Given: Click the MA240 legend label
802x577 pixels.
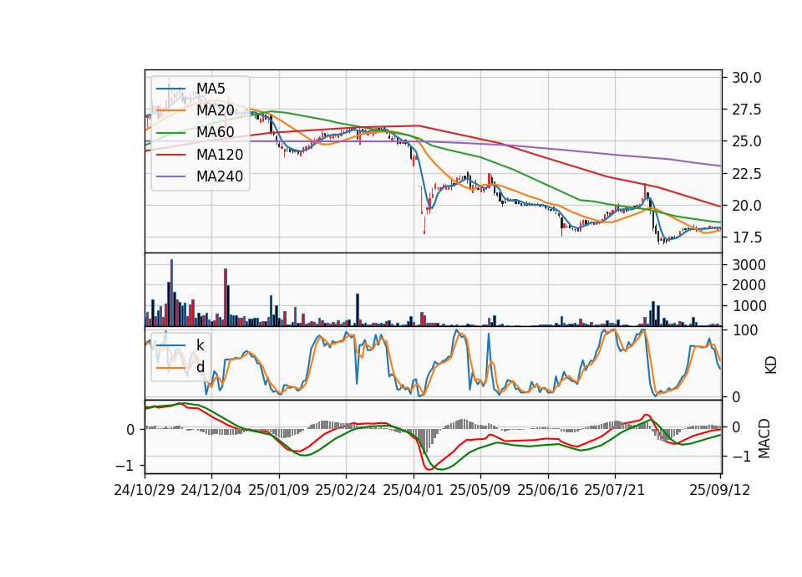Looking at the screenshot, I should point(220,176).
